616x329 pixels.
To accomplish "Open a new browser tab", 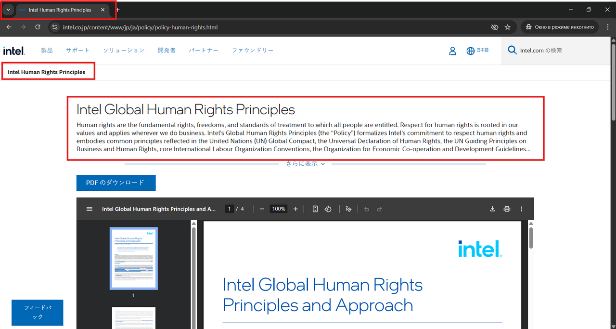I will coord(118,10).
